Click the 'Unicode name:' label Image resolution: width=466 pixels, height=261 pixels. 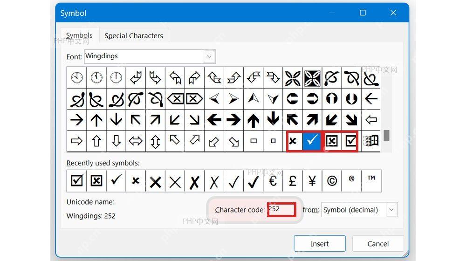[x=90, y=202]
